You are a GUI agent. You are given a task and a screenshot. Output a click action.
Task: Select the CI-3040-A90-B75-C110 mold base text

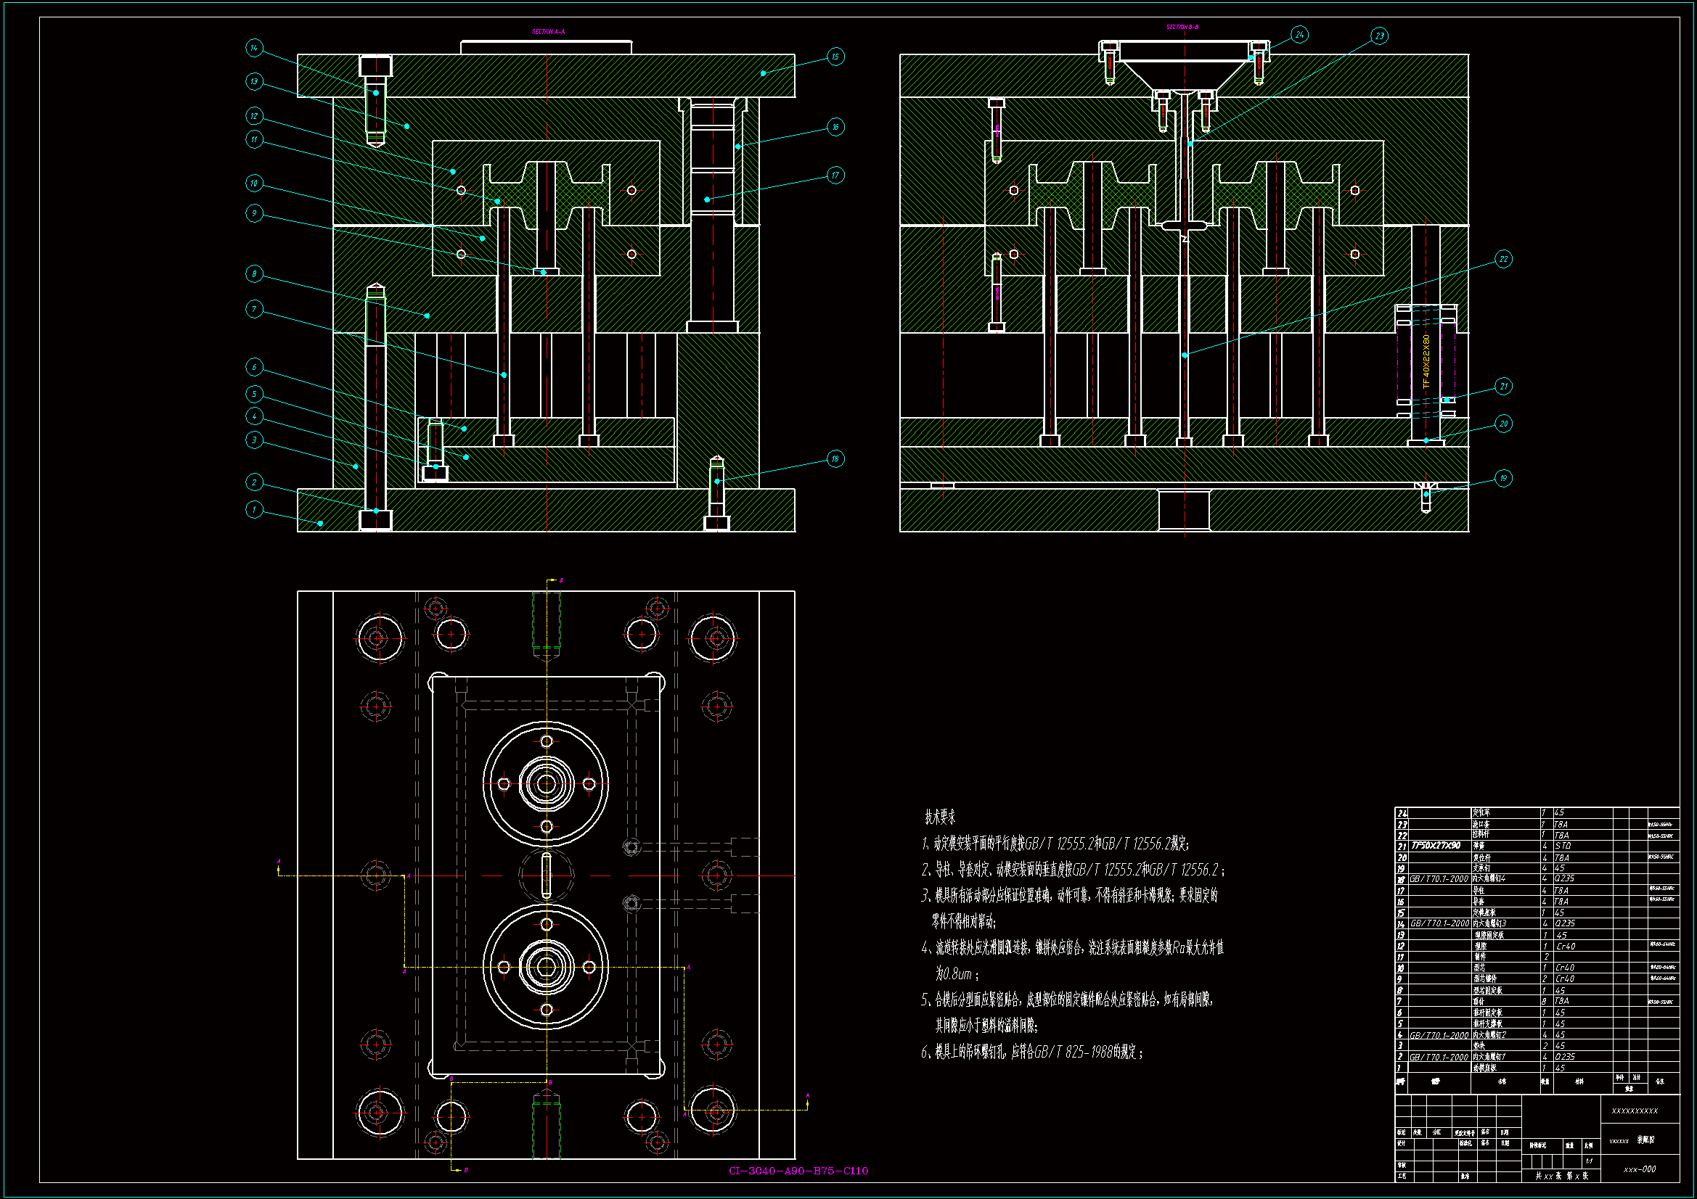[x=798, y=1171]
